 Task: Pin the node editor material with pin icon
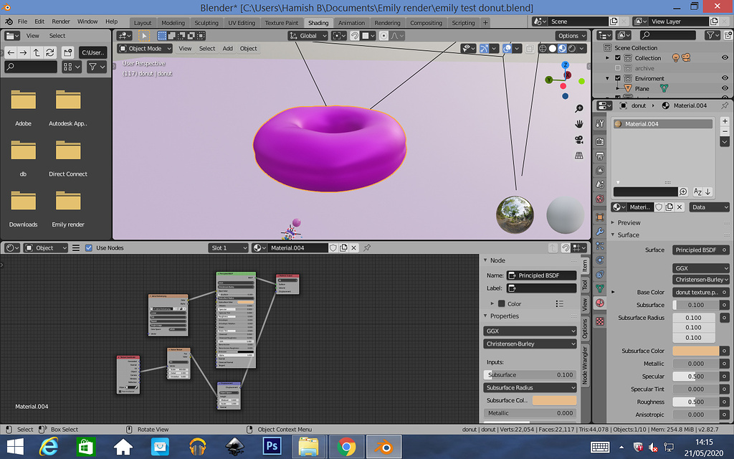coord(367,247)
